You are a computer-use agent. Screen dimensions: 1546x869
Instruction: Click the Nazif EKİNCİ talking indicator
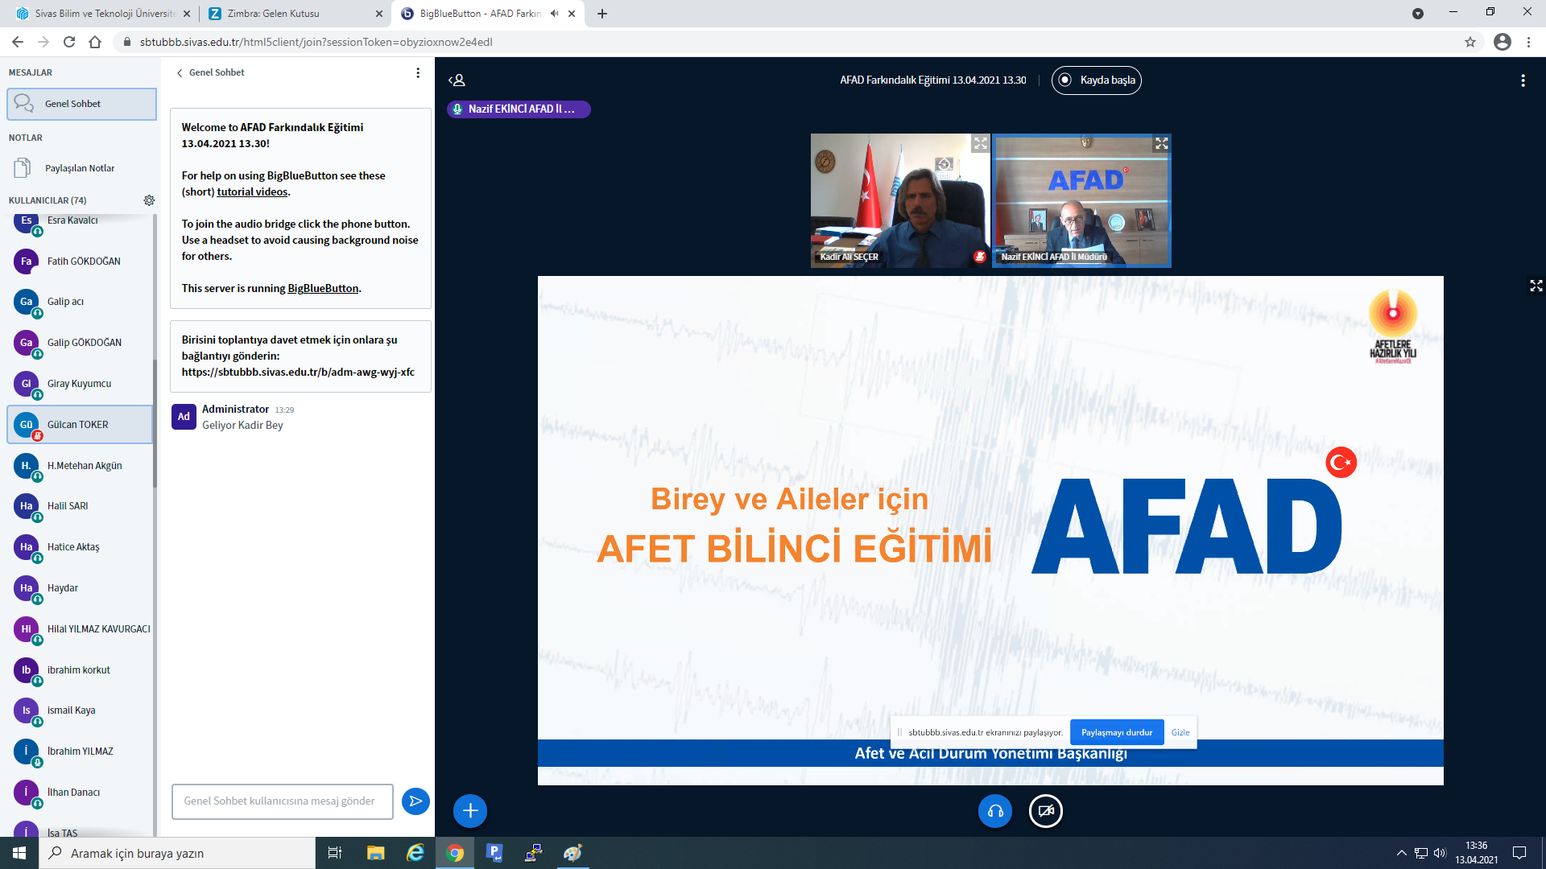pyautogui.click(x=519, y=109)
